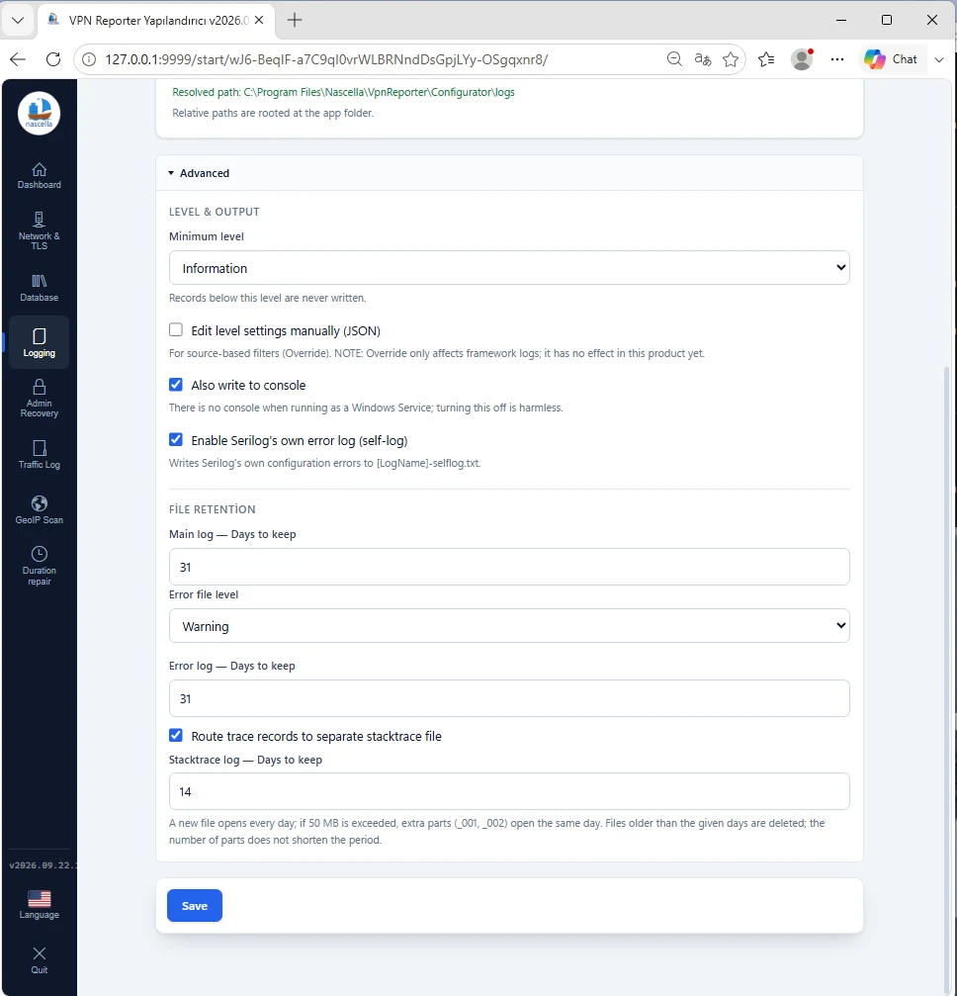Open a new browser tab
The image size is (957, 996).
click(x=294, y=21)
